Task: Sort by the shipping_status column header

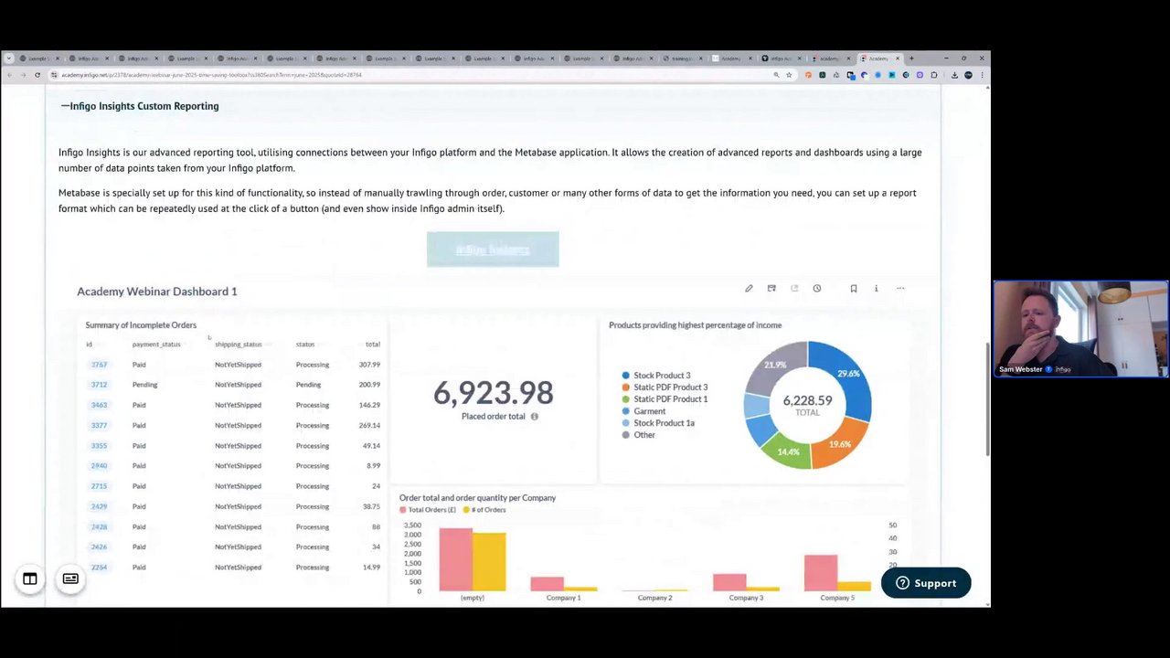Action: point(239,345)
